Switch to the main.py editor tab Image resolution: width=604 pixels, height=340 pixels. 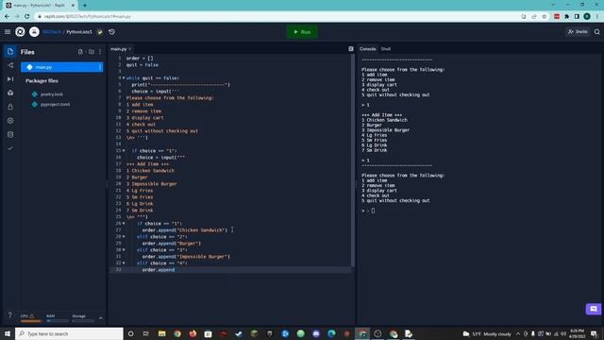119,49
